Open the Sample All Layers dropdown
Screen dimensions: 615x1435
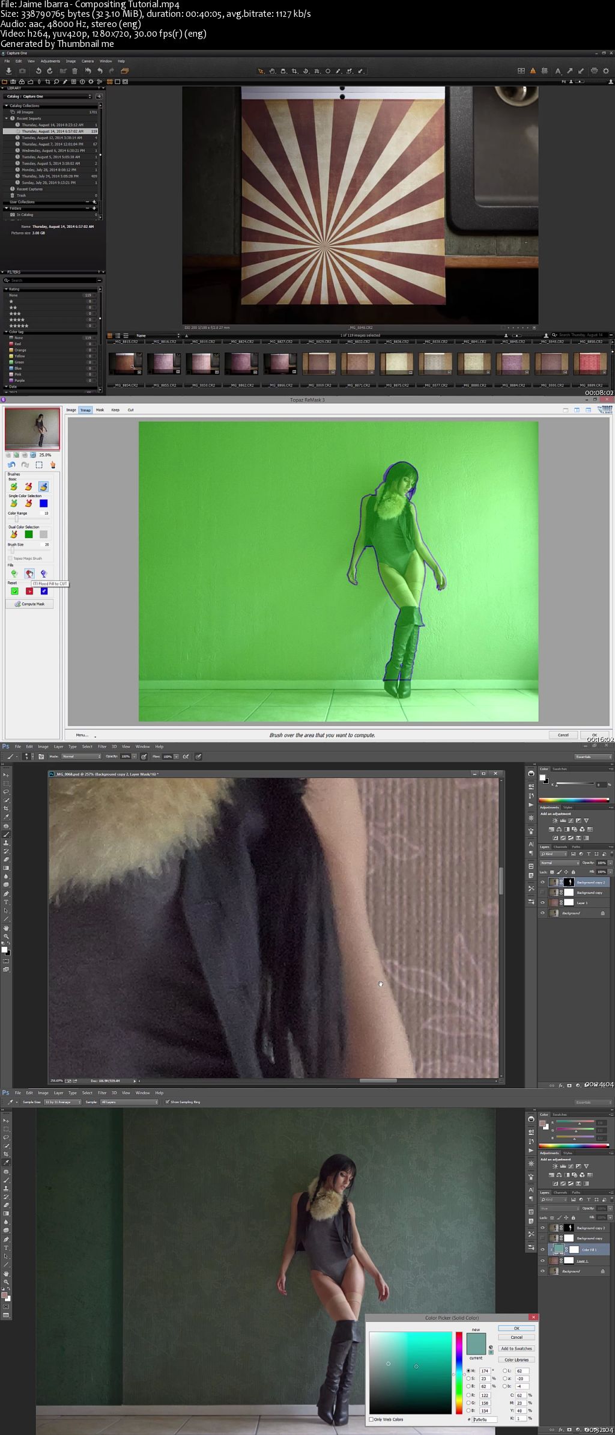129,1102
